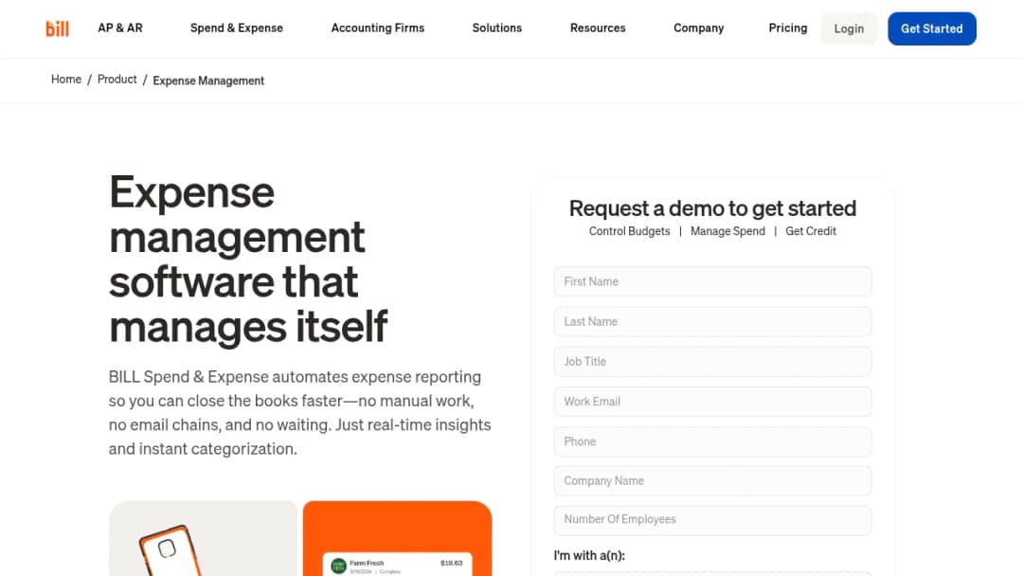The height and width of the screenshot is (576, 1023).
Task: Open the Company menu
Action: coord(699,28)
